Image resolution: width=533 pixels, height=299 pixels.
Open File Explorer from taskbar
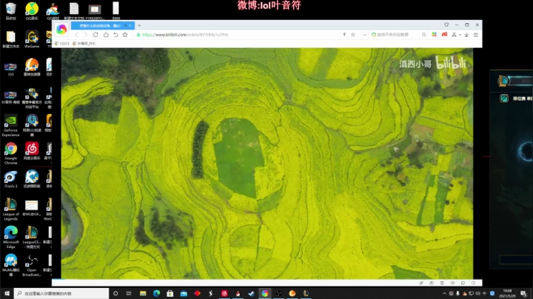click(143, 293)
